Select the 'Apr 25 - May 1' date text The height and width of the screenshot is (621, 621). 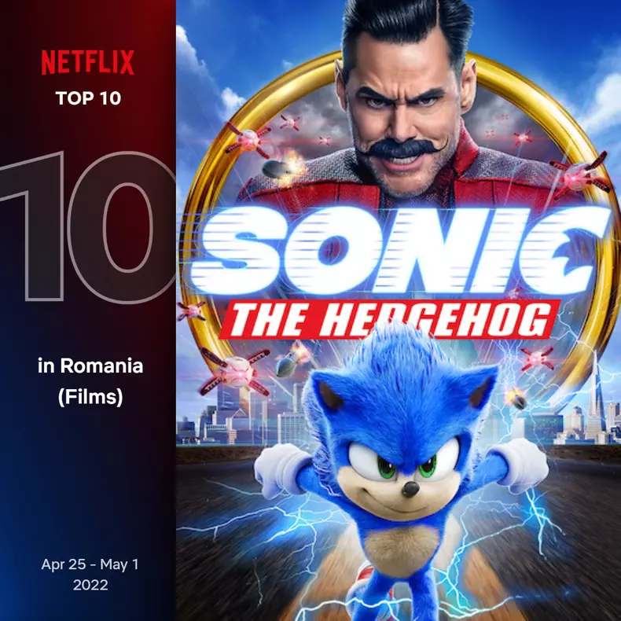point(90,564)
